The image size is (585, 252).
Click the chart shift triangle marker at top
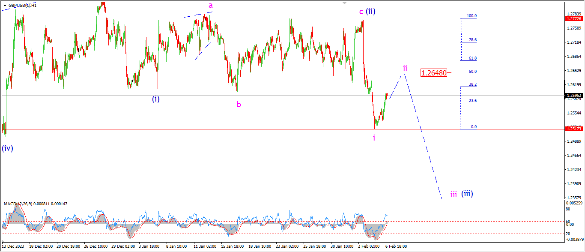tap(344, 3)
